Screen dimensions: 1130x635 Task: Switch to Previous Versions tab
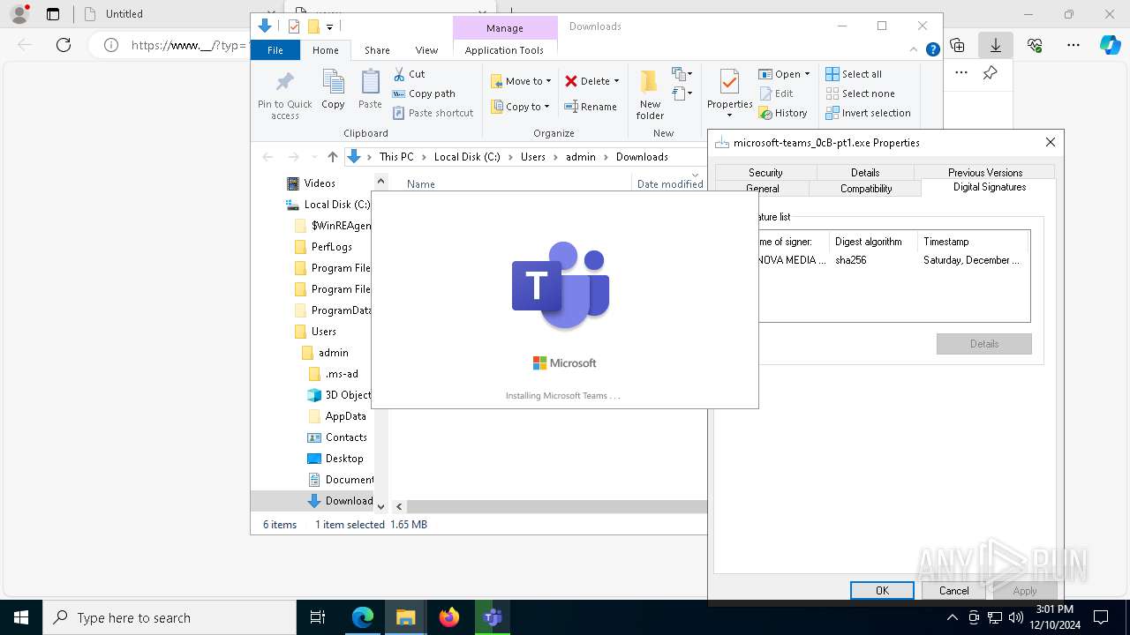point(984,173)
